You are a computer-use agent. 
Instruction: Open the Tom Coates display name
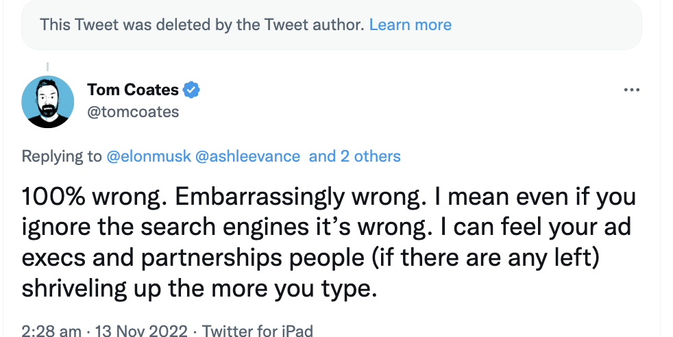(132, 90)
